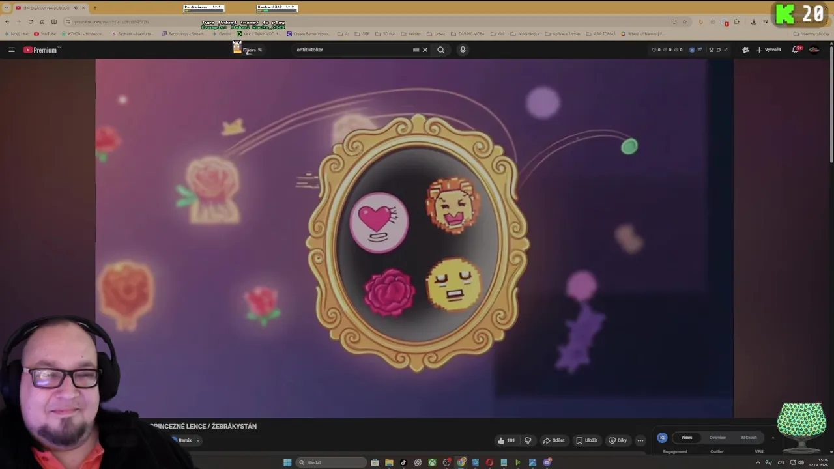
Task: Open more actions three-dot menu
Action: click(640, 440)
